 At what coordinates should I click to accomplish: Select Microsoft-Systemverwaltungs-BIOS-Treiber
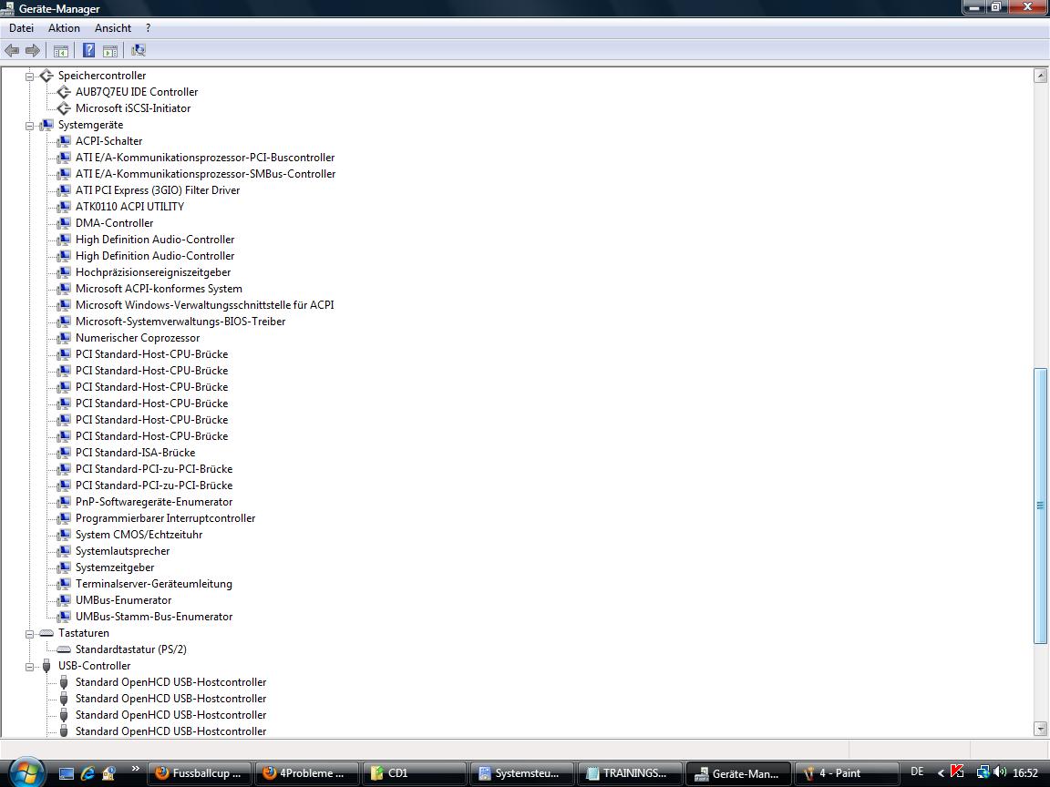coord(180,322)
